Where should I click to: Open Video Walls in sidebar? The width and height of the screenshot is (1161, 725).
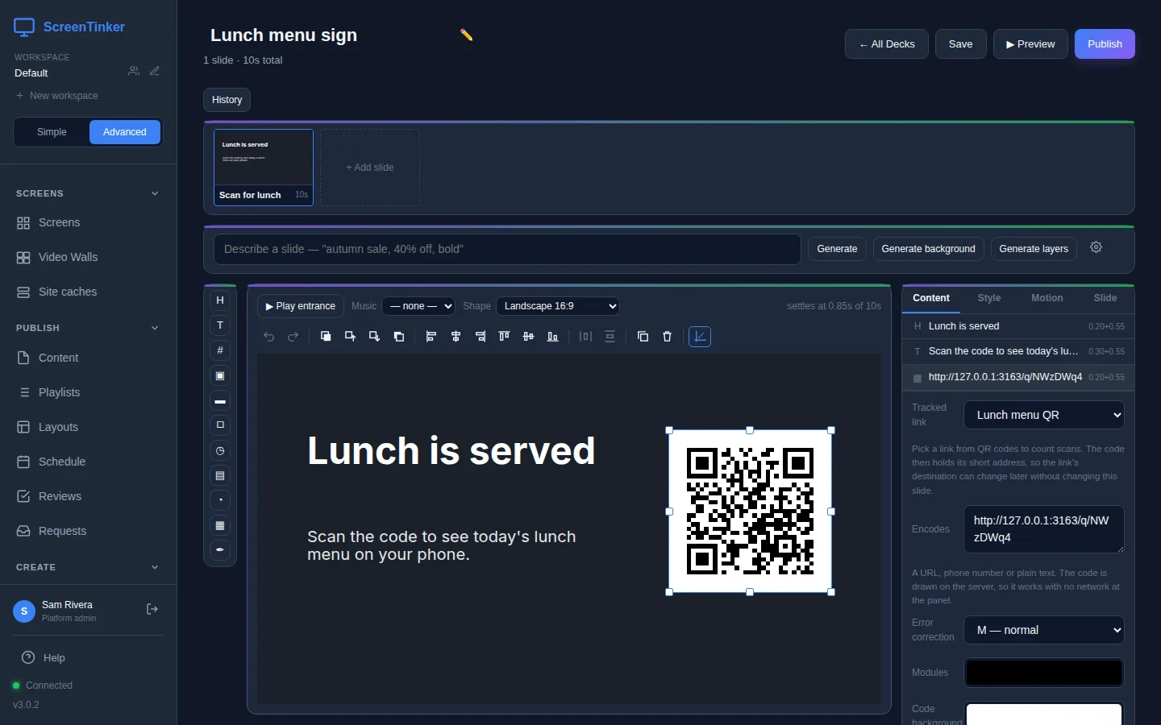point(89,257)
